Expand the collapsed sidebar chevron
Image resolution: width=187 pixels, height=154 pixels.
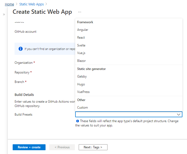4,14
